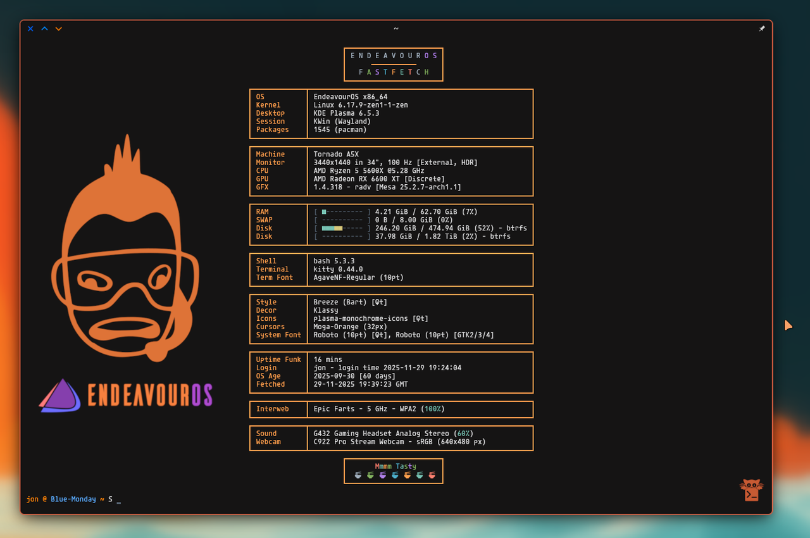Click the window title tilde in titlebar
The image size is (810, 538).
pyautogui.click(x=396, y=28)
